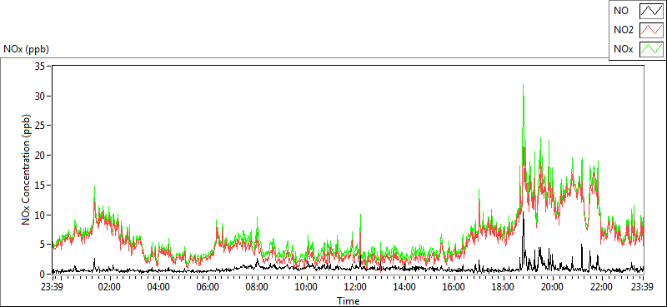Click the 16:00 time axis label
Viewport: 667px width, 307px height.
(454, 286)
